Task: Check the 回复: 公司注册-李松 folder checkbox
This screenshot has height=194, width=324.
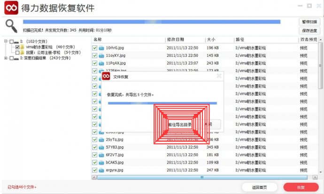Action: [x=17, y=52]
